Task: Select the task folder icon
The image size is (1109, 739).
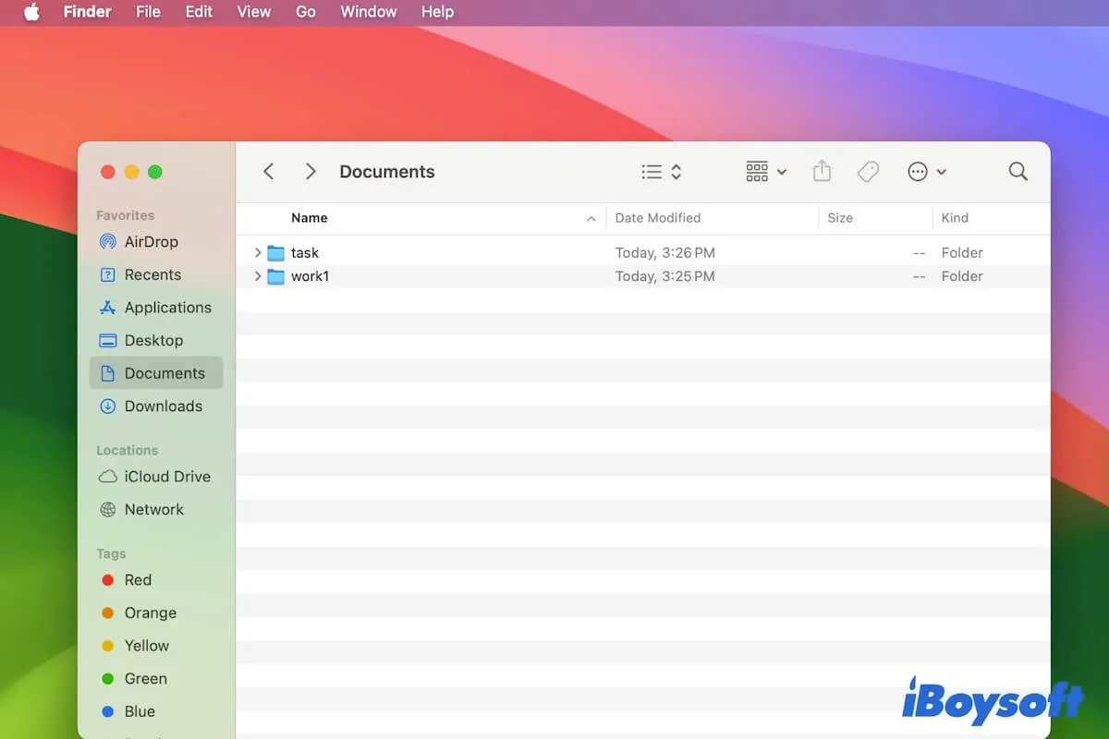Action: pos(275,253)
